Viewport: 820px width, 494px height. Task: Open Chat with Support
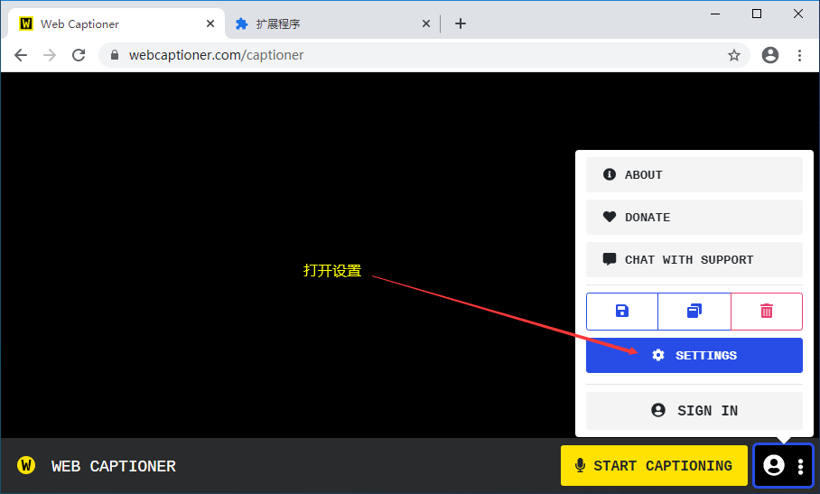point(694,259)
